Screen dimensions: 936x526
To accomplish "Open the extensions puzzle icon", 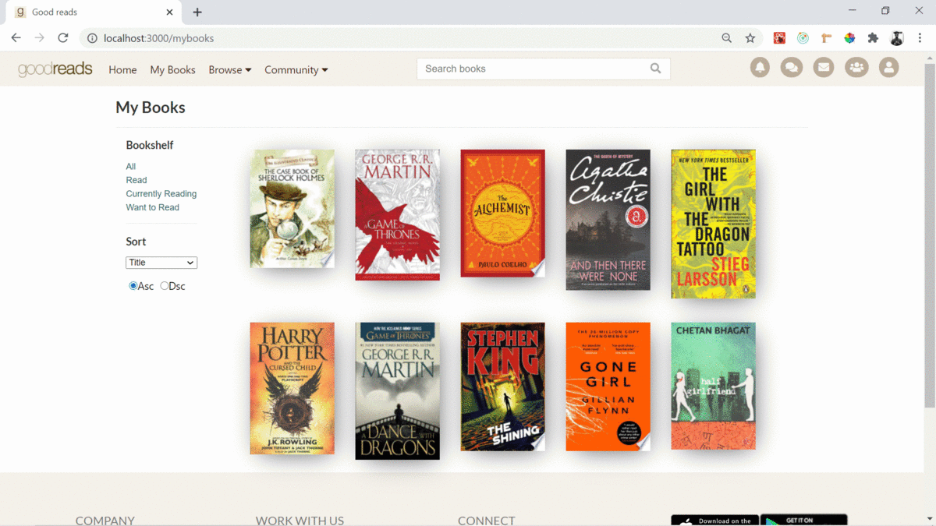I will tap(873, 38).
